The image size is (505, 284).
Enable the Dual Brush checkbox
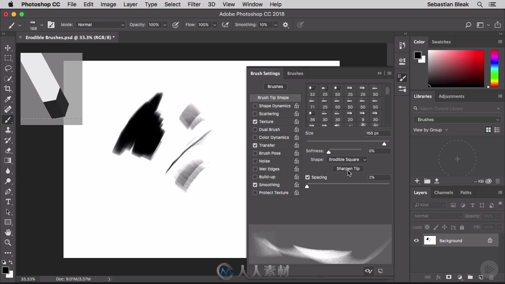(255, 129)
